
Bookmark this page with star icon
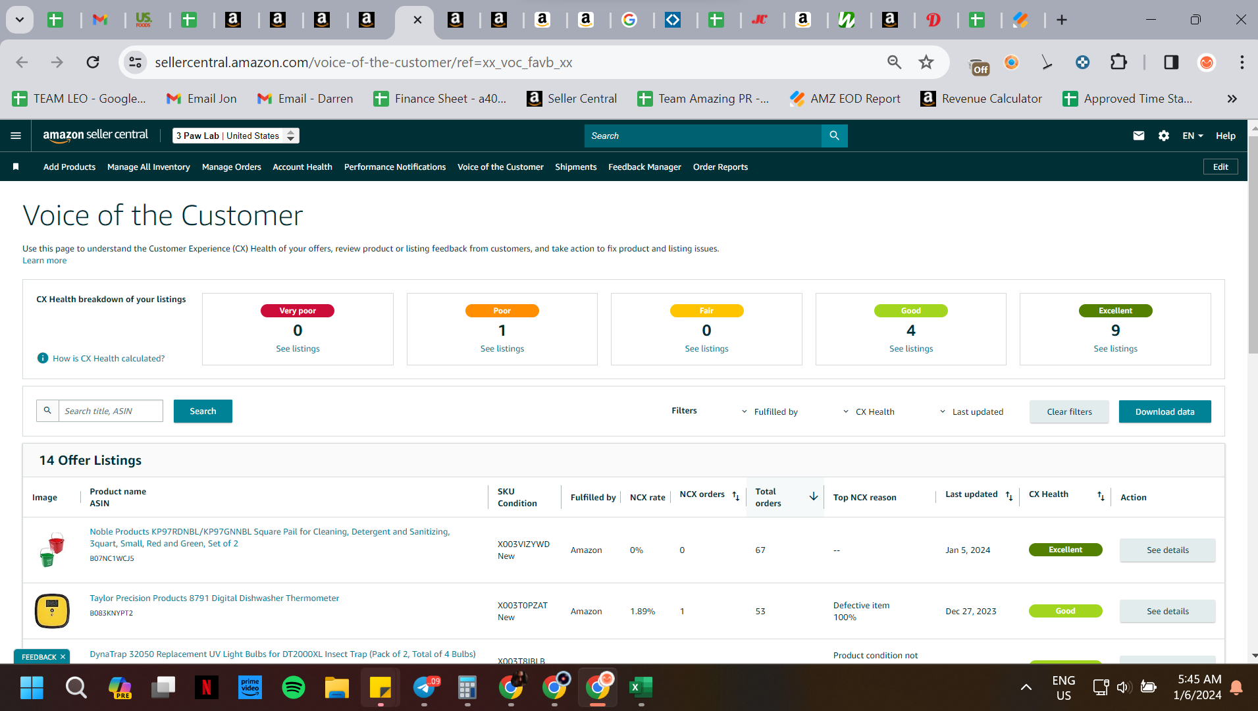926,63
